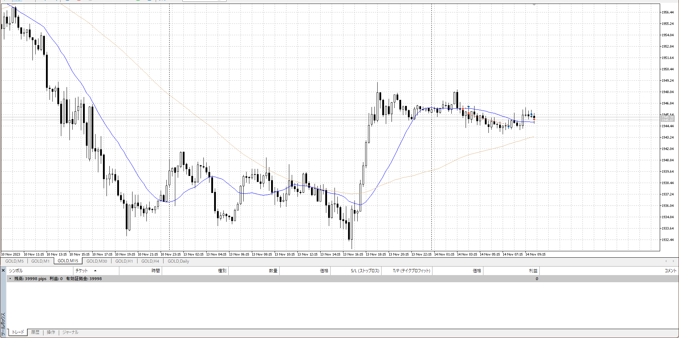Open the ジャーナル (Journal) tab
Viewport: 679px width, 338px height.
[70, 332]
